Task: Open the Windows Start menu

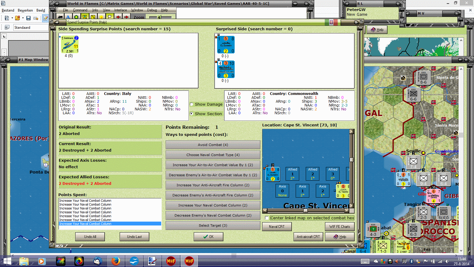Action: click(x=7, y=261)
